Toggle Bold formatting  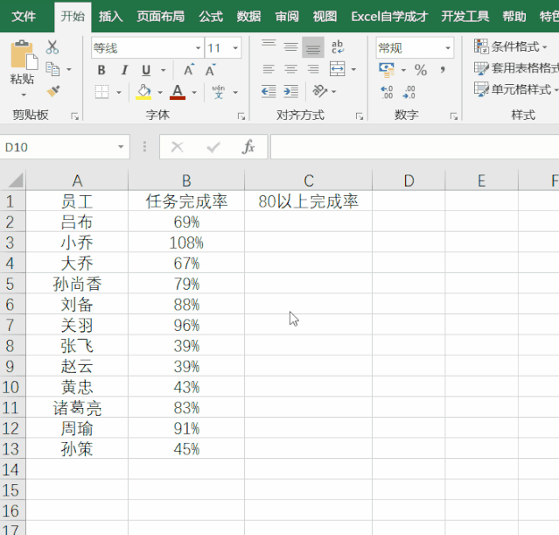[x=101, y=70]
